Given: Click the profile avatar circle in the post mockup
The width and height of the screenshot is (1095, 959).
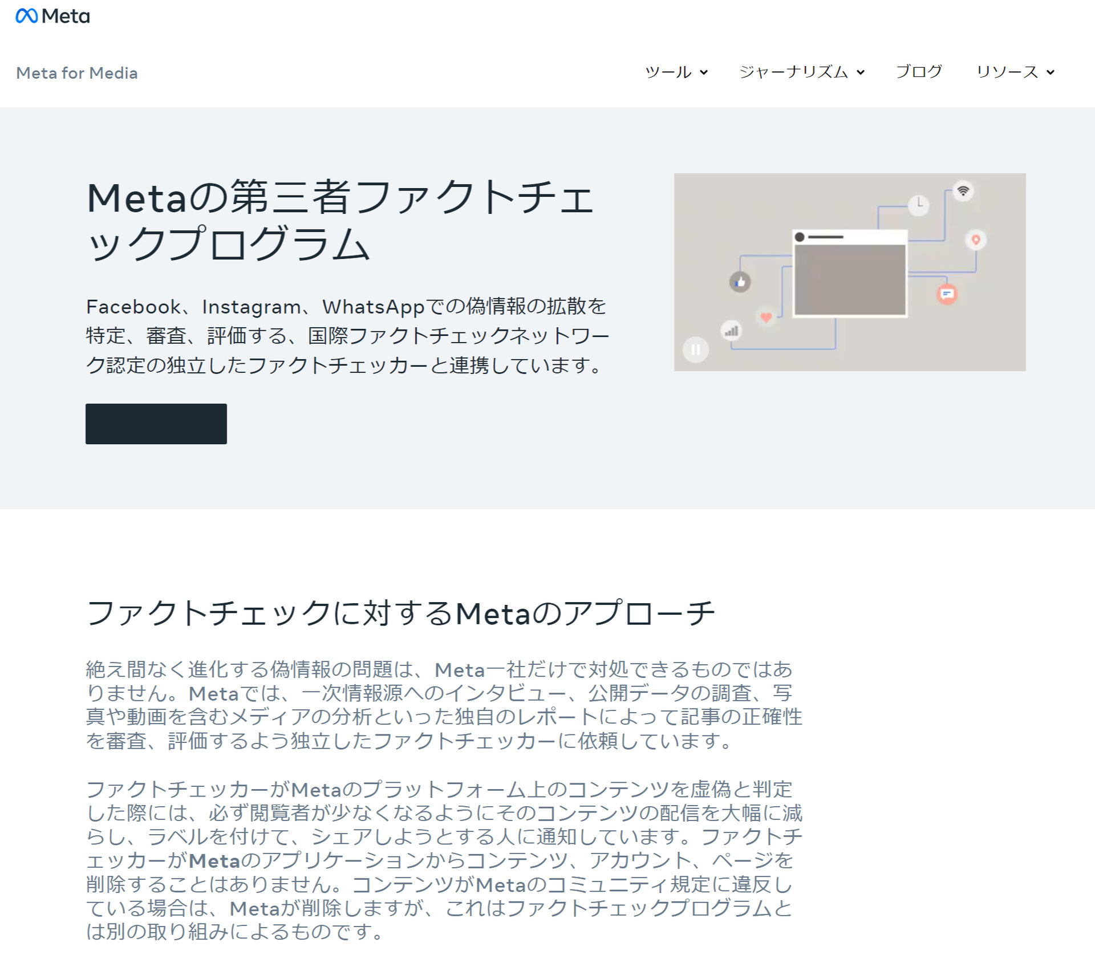Looking at the screenshot, I should coord(799,237).
